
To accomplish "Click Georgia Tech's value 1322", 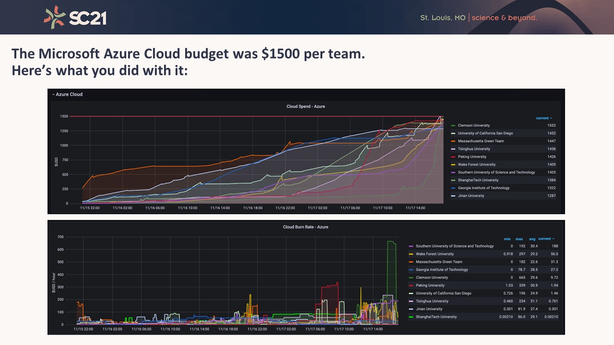I will [552, 188].
